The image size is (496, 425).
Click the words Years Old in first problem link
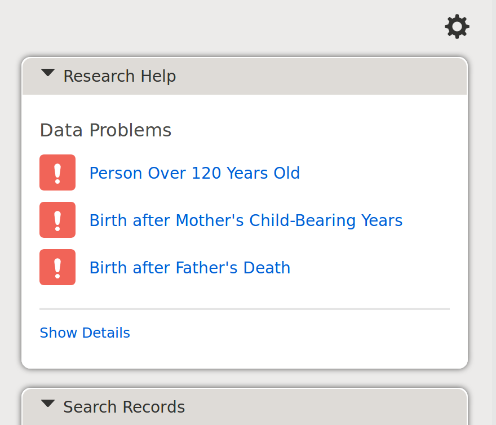264,173
